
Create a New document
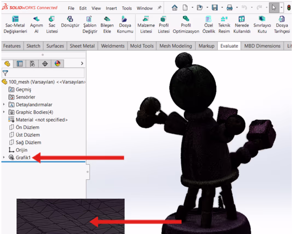coord(185,8)
